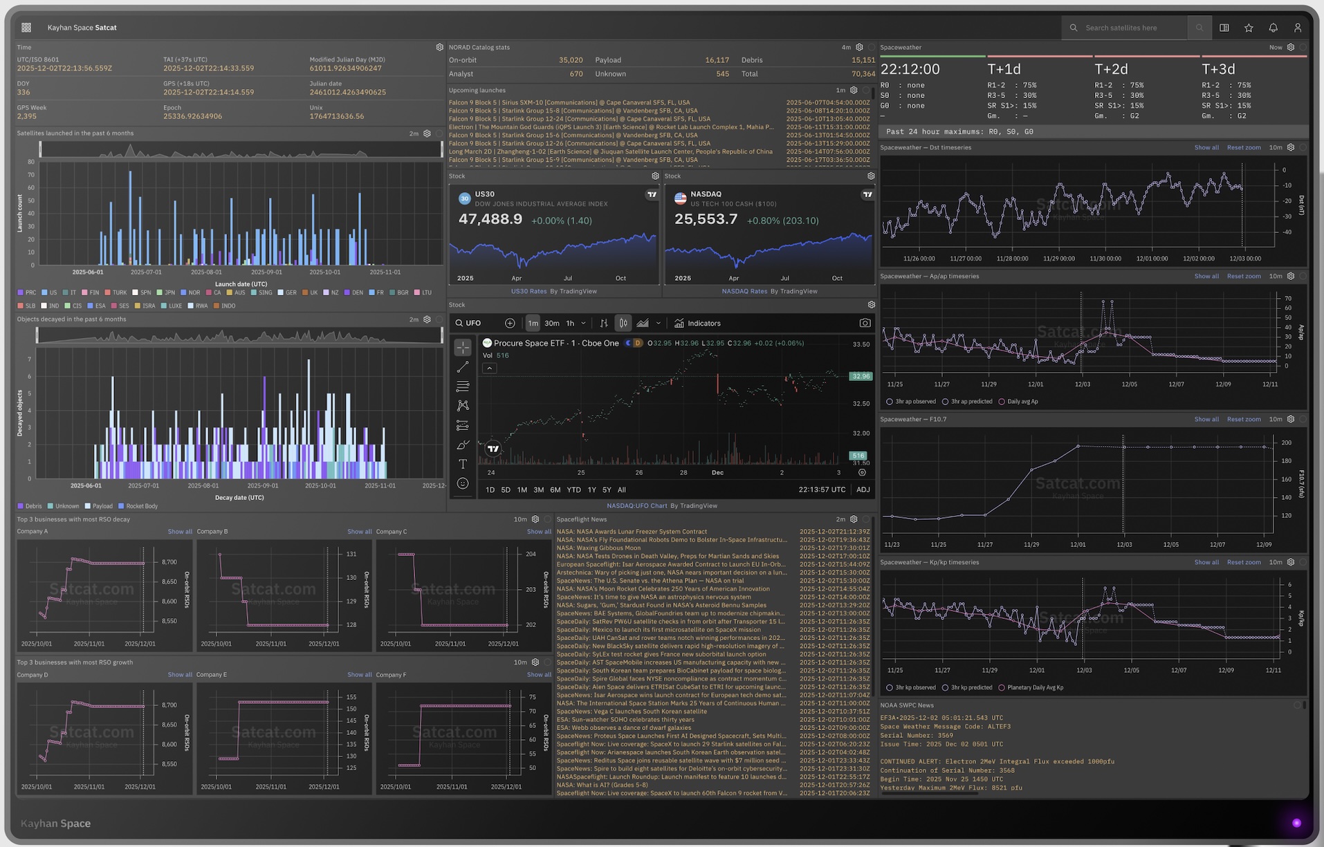Image resolution: width=1324 pixels, height=847 pixels.
Task: Reset zoom on the Kp/kp timeseries
Action: 1244,562
